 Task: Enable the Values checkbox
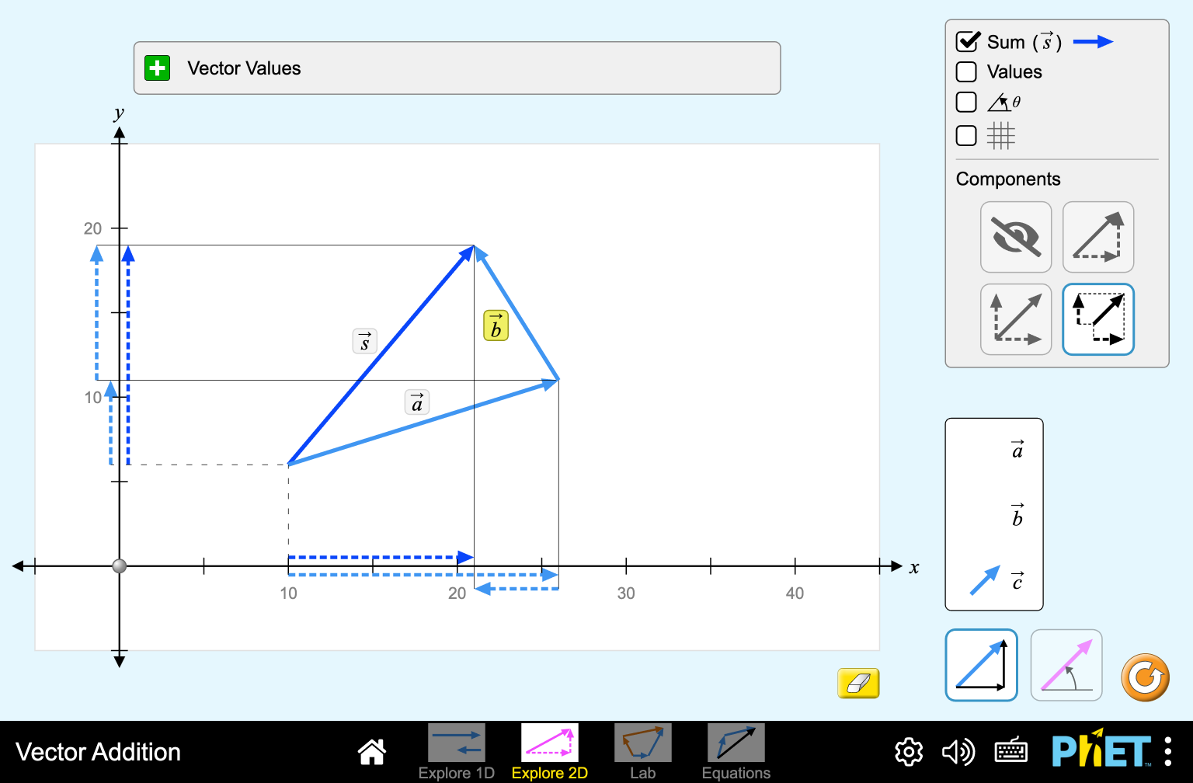(x=966, y=72)
